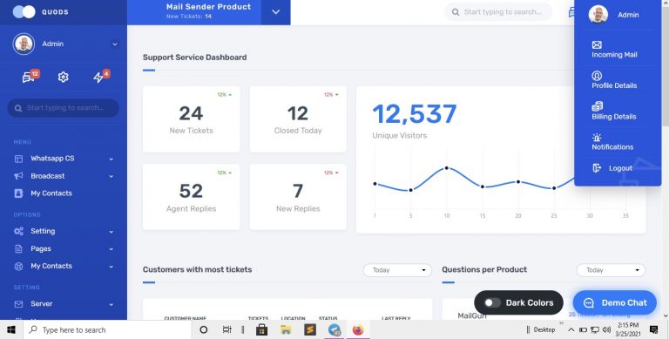The height and width of the screenshot is (339, 669).
Task: Toggle the QUODS logo switch in header
Action: point(24,12)
